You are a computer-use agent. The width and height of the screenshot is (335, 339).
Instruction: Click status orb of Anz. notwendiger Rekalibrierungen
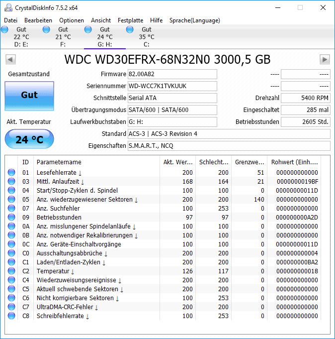coord(11,235)
